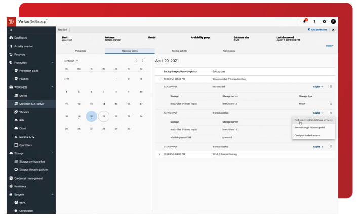
Task: Open the notifications bell icon
Action: pyautogui.click(x=305, y=21)
